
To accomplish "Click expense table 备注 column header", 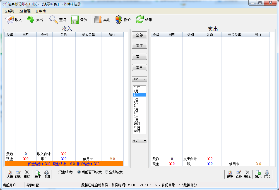I will coord(259,34).
